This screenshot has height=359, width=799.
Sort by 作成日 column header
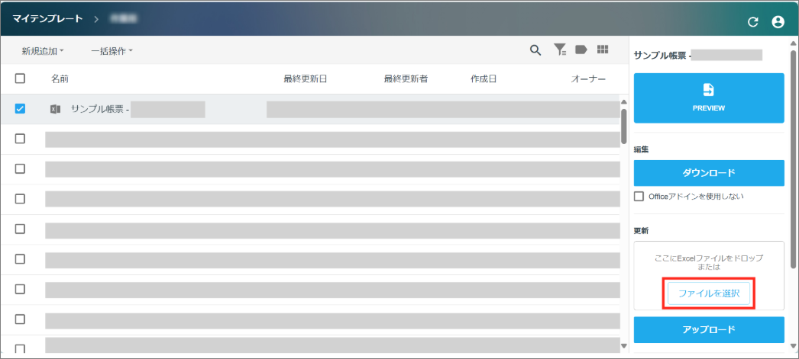(484, 79)
